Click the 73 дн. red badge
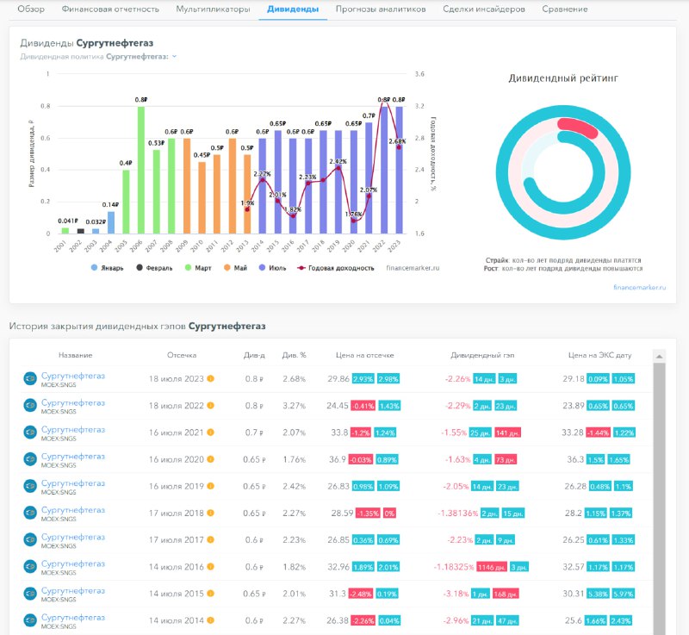The image size is (689, 635). (506, 459)
